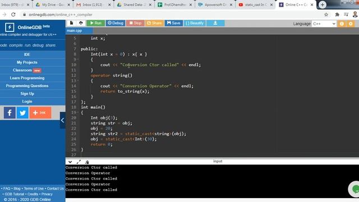Open the FAQ footer link
This screenshot has height=202, width=359.
pyautogui.click(x=7, y=189)
